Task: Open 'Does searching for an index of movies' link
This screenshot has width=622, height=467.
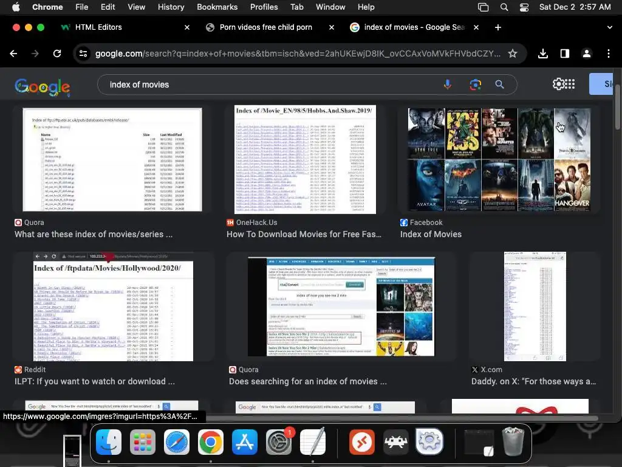Action: tap(308, 381)
